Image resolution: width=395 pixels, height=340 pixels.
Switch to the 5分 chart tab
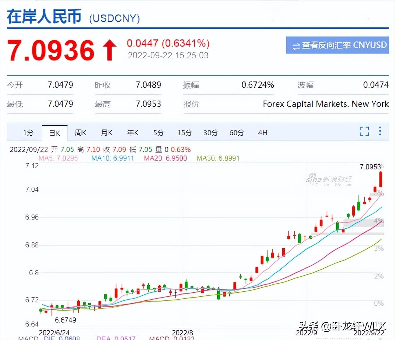tap(159, 133)
